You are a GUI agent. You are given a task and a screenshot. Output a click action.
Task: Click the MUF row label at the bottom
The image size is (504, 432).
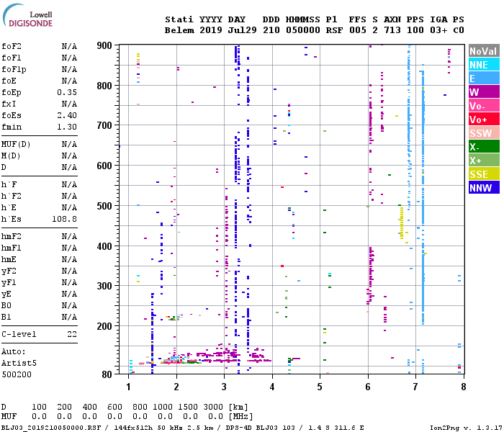click(9, 417)
